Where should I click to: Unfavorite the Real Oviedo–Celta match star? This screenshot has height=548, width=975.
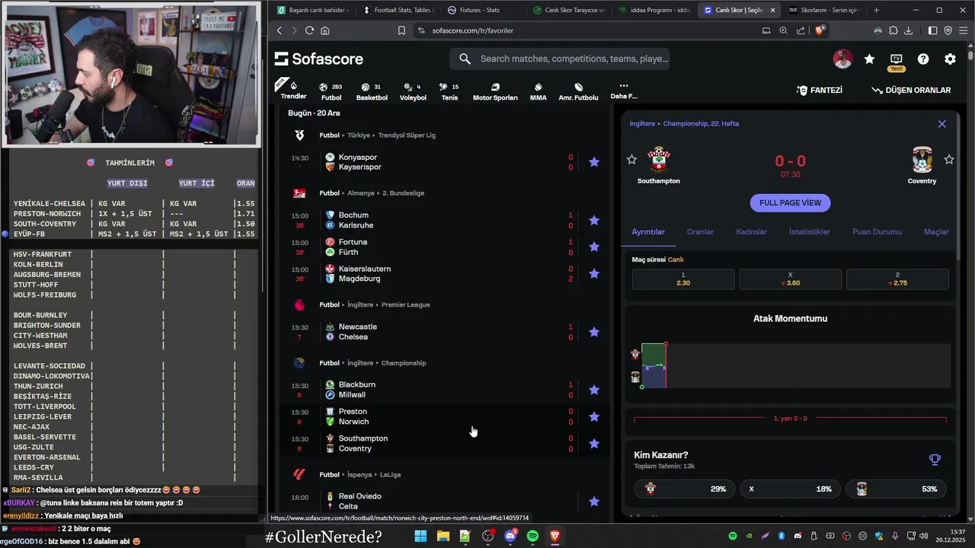(x=594, y=502)
